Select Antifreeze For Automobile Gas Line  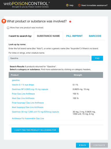28,118
